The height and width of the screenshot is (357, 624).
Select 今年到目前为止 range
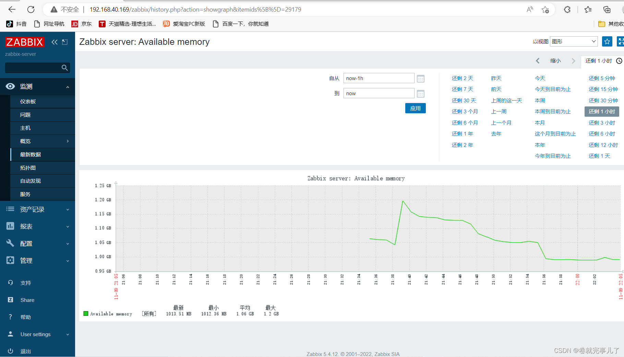pyautogui.click(x=553, y=156)
